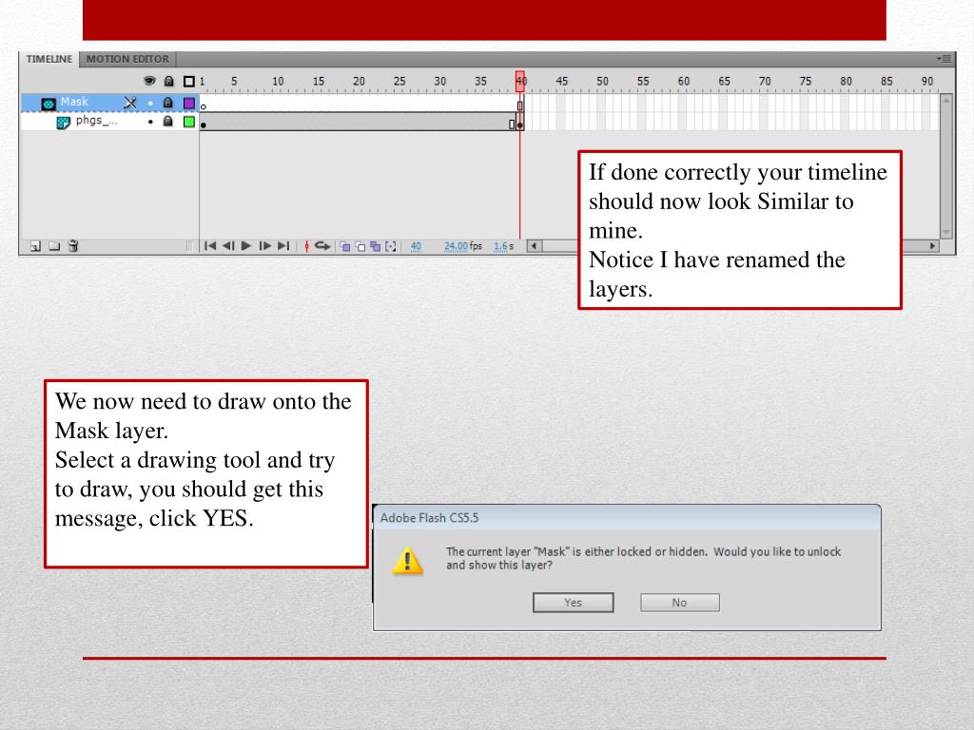
Task: Click No in the Adobe Flash dialog
Action: point(679,603)
